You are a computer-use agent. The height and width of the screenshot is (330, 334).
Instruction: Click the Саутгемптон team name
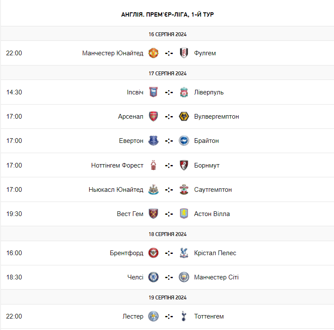click(x=213, y=190)
